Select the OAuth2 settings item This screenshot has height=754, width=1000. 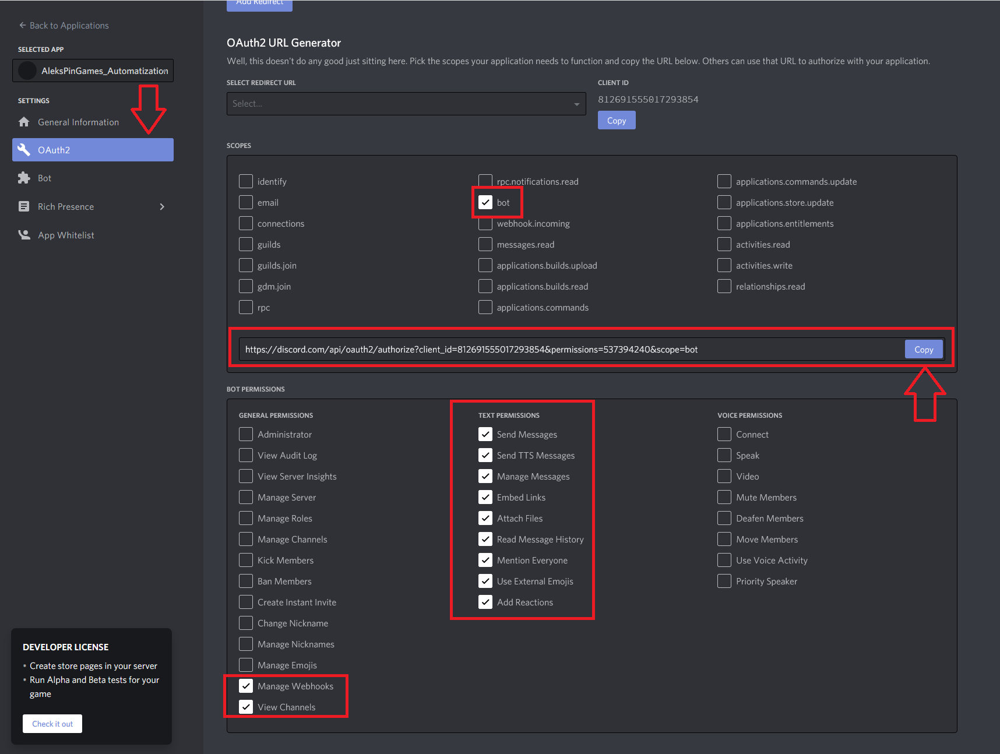pyautogui.click(x=93, y=150)
